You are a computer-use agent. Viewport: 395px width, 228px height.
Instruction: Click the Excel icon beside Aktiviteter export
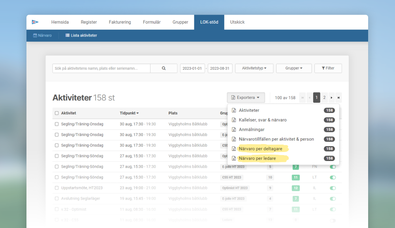click(234, 110)
